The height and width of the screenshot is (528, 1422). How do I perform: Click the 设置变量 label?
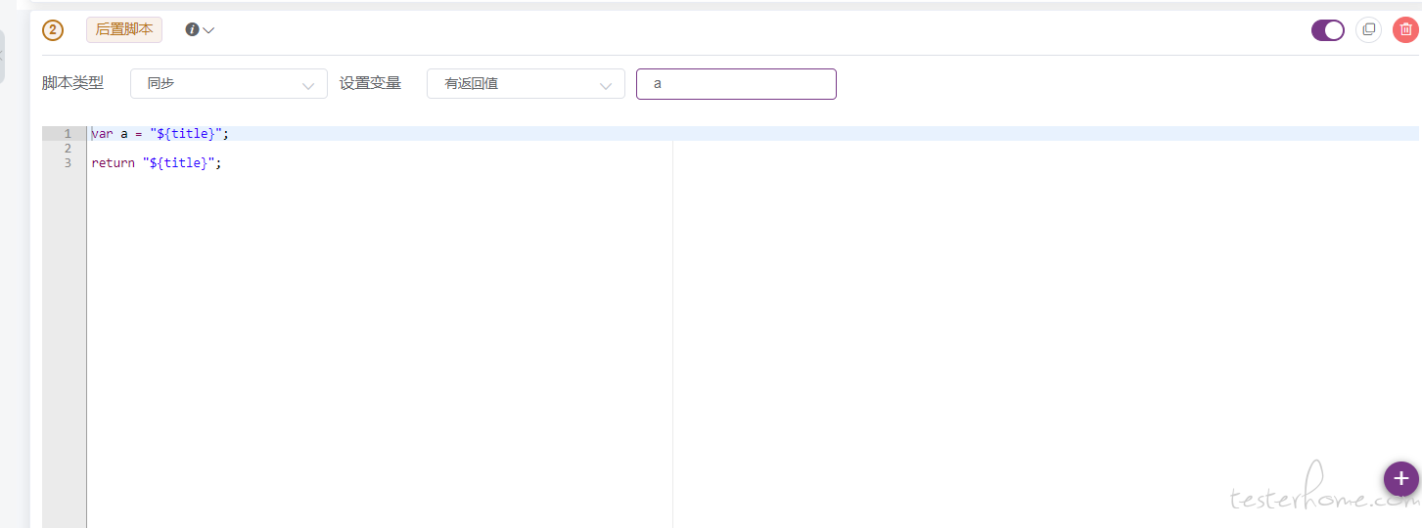coord(370,83)
